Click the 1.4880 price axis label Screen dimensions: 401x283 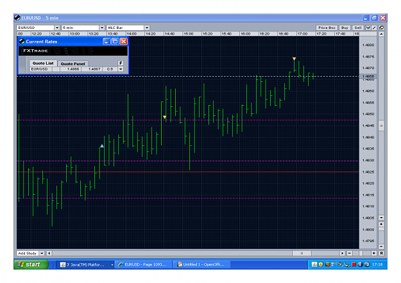click(368, 45)
